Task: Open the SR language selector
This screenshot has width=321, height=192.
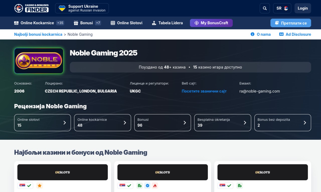Action: pos(282,8)
